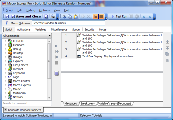Click the Save floppy disk icon

[7, 16]
